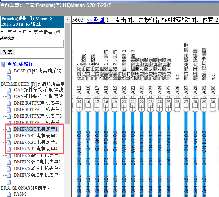This screenshot has height=197, width=219.
Task: Click the BN RD 1.0 wire label
Action: (x=142, y=141)
